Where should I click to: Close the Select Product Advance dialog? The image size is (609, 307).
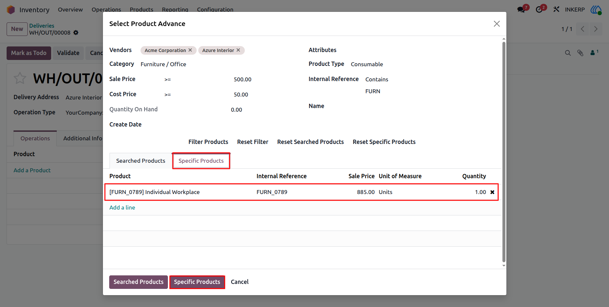497,24
